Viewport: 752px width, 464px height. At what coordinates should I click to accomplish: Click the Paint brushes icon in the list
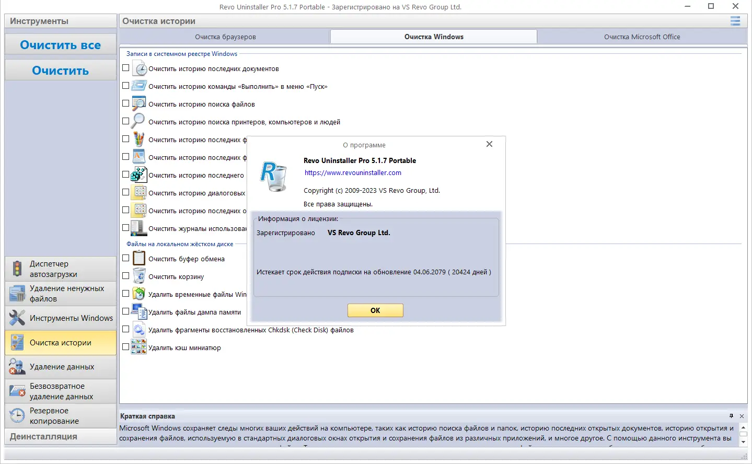138,139
